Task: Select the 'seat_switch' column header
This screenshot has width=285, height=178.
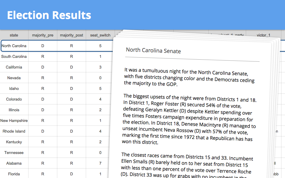Action: (x=100, y=35)
